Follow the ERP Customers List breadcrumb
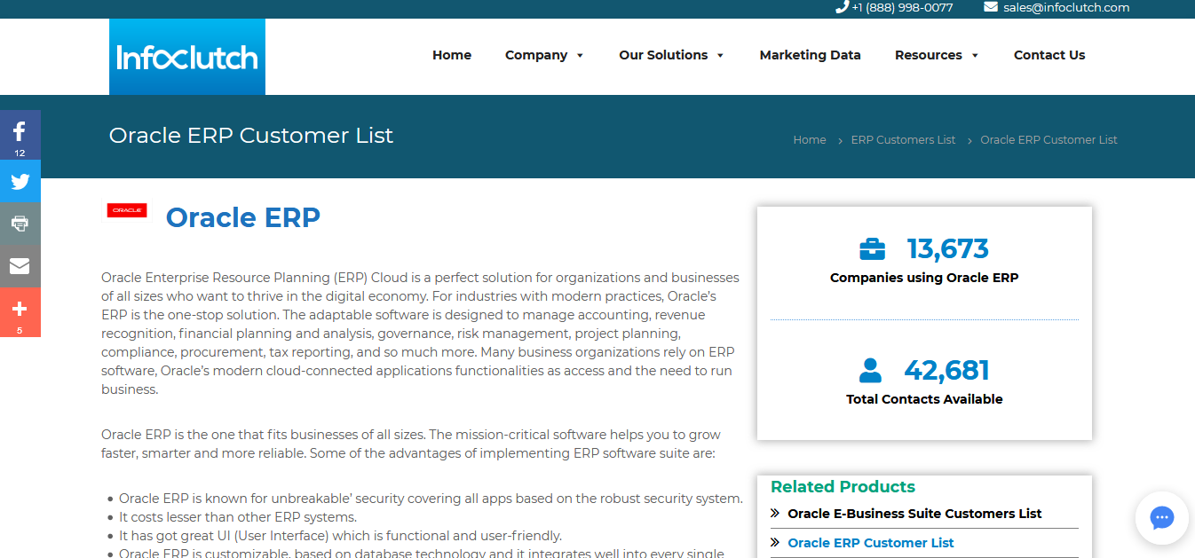Viewport: 1195px width, 558px height. point(903,140)
